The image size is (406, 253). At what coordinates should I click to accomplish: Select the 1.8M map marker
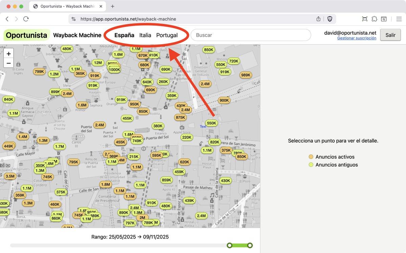point(106,185)
